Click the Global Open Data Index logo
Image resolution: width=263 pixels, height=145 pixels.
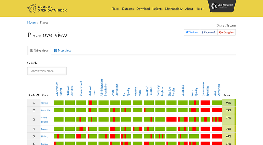[47, 9]
